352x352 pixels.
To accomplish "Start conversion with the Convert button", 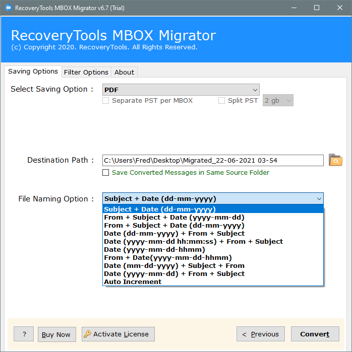I will (x=315, y=334).
